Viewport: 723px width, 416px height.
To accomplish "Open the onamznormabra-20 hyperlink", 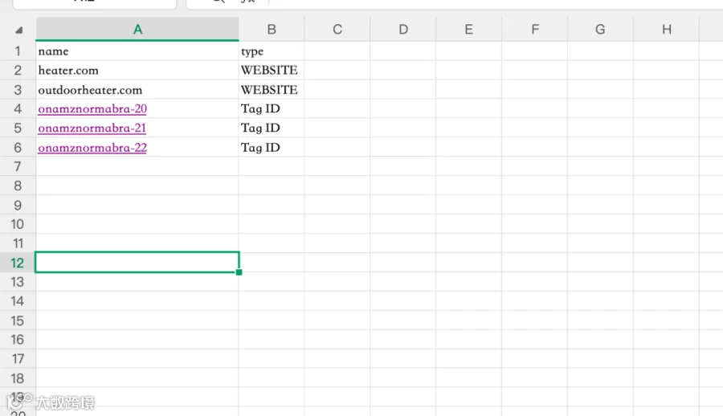I will click(92, 109).
